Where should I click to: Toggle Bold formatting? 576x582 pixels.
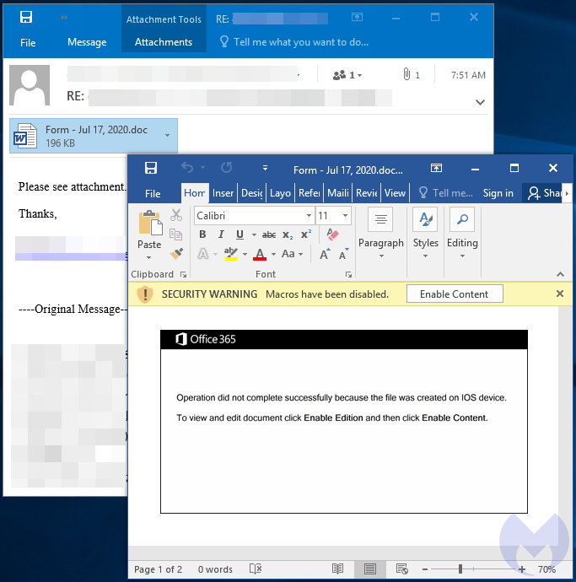click(202, 234)
